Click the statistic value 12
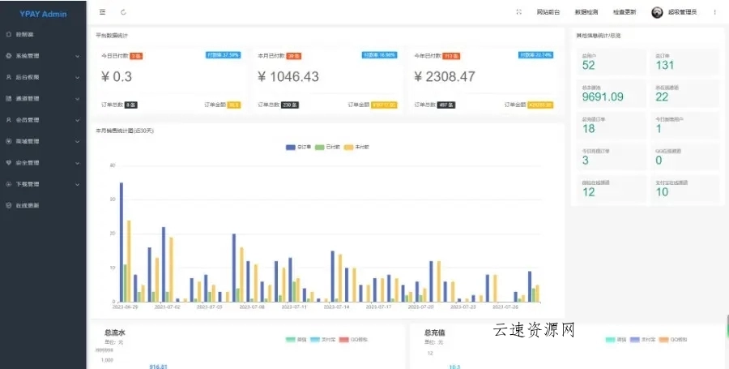 588,191
